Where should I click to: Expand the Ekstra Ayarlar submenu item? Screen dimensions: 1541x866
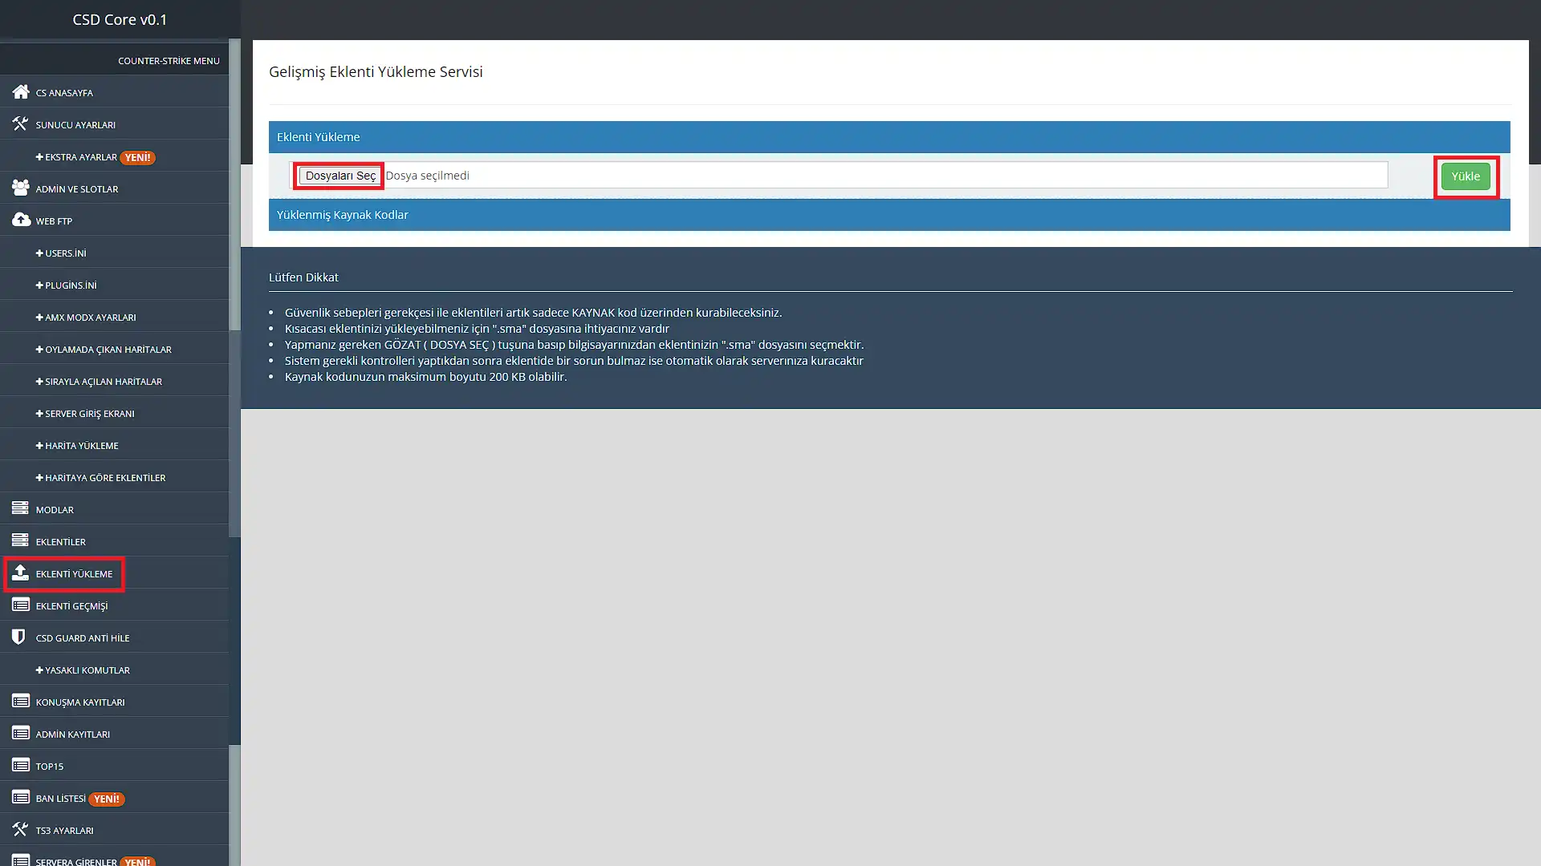pyautogui.click(x=114, y=156)
